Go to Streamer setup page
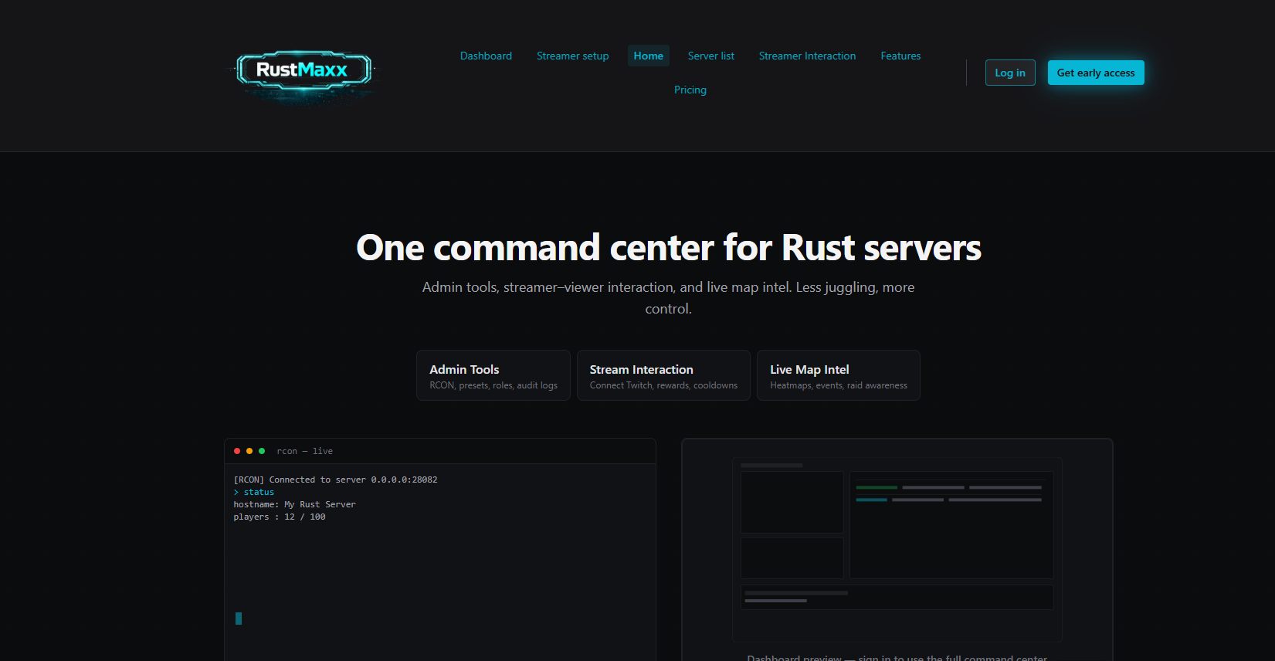Screen dimensions: 1275x661 572,56
